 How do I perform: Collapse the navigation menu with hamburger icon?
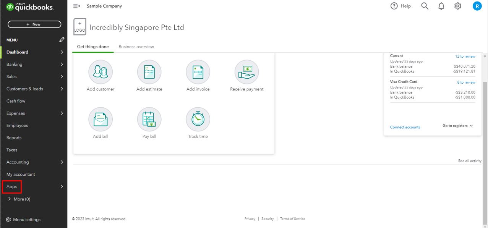[76, 6]
